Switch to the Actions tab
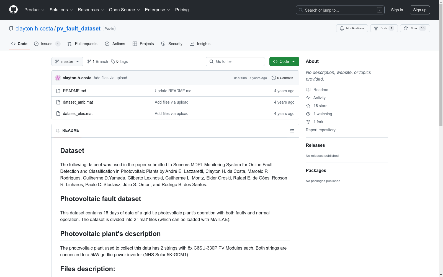Image resolution: width=443 pixels, height=277 pixels. [x=115, y=44]
